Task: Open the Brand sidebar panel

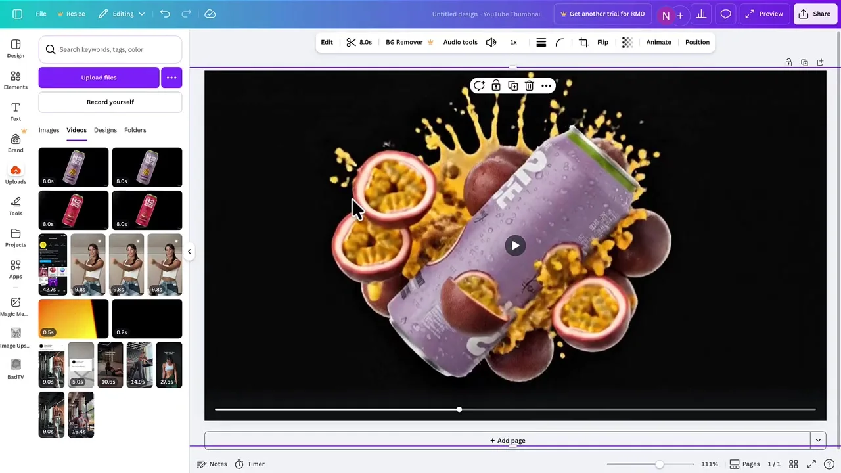Action: pyautogui.click(x=16, y=143)
